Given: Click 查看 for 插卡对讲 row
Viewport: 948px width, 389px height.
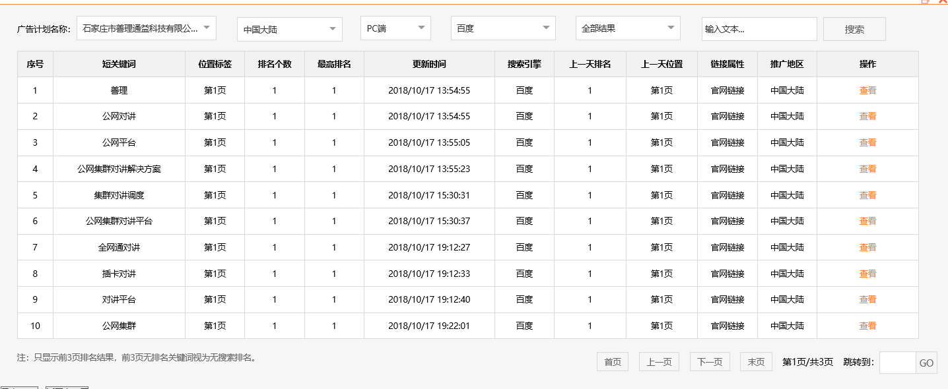Looking at the screenshot, I should [867, 273].
